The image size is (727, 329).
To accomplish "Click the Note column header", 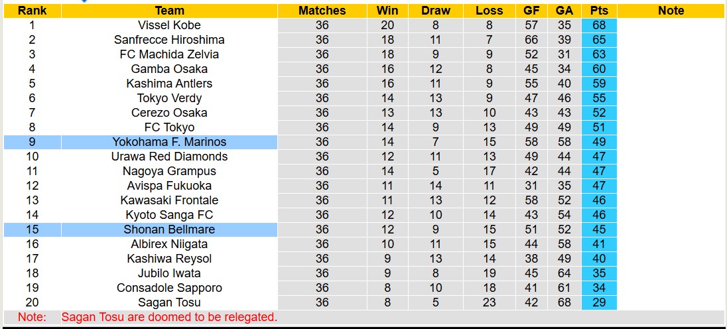I will 671,11.
